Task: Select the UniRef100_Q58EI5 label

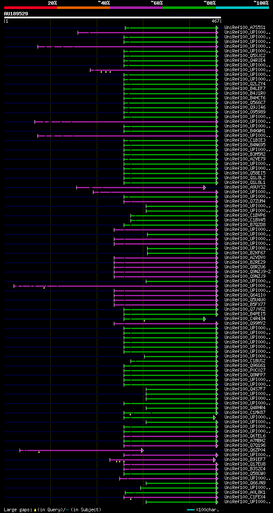Action: [x=245, y=173]
